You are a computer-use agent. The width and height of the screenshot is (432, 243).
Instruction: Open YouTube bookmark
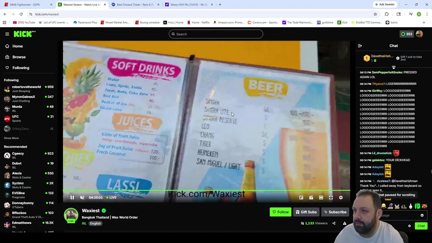tap(24, 23)
